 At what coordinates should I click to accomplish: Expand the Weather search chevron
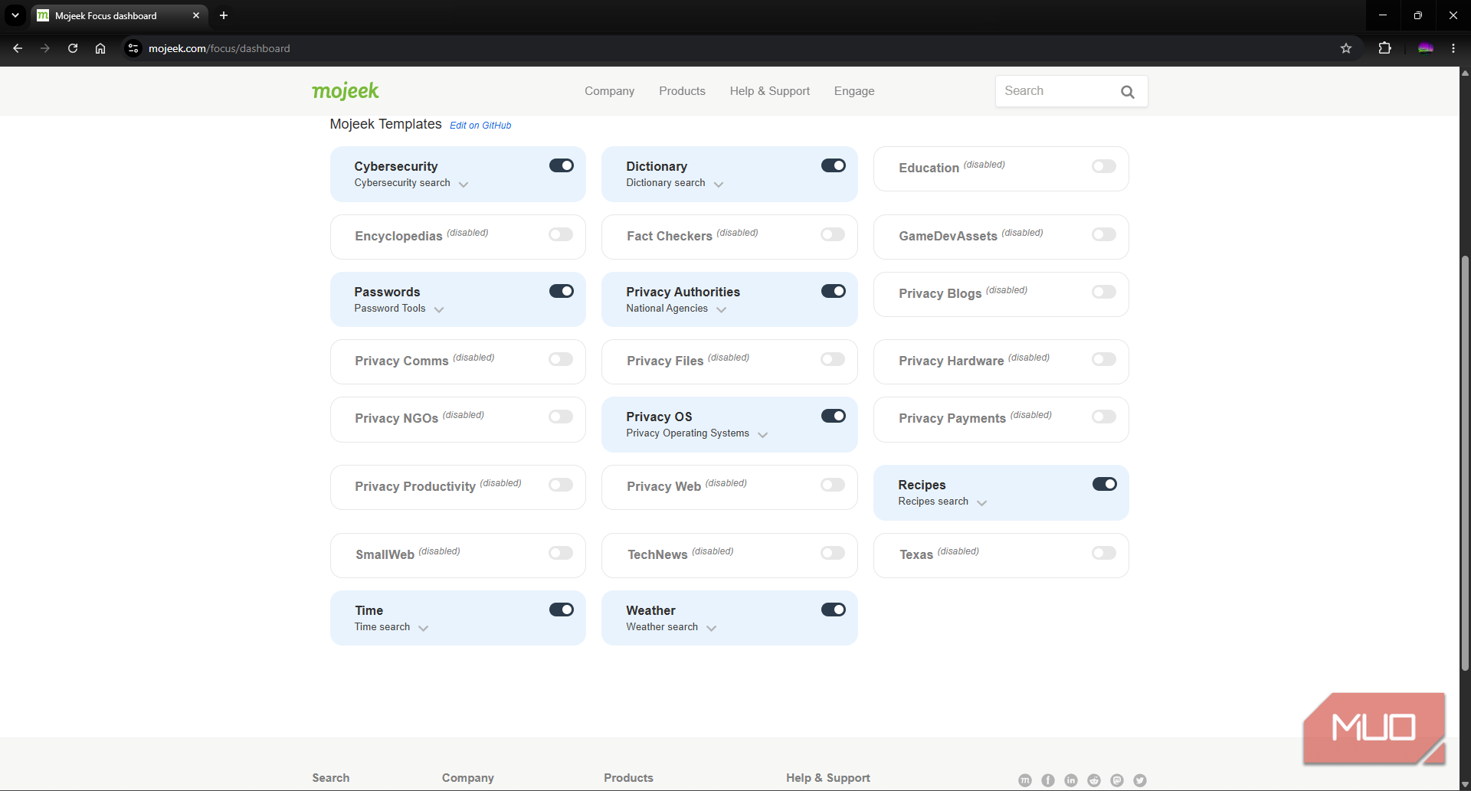712,629
